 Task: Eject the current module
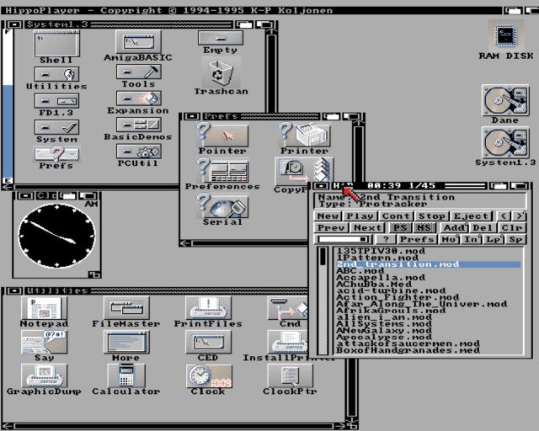pos(472,216)
